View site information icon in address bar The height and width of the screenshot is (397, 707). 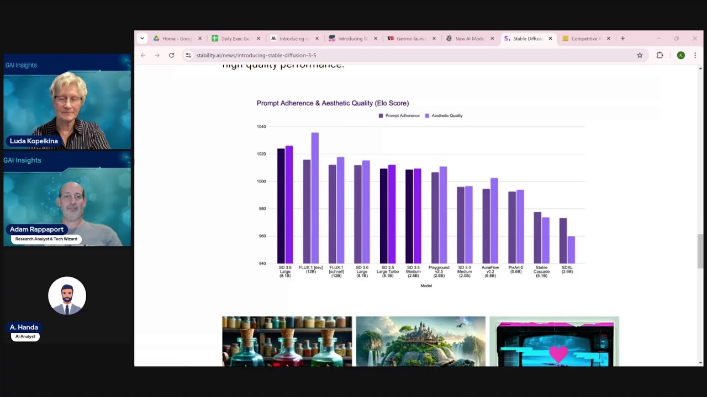pos(188,55)
